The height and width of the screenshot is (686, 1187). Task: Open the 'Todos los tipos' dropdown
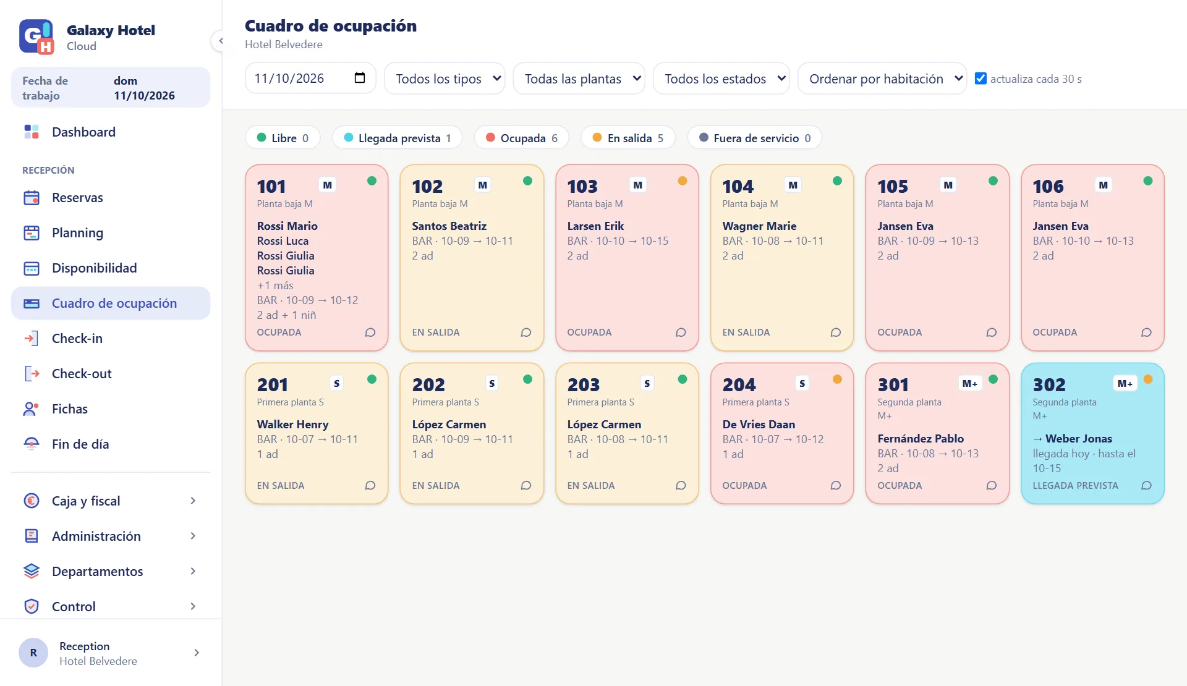pos(445,78)
